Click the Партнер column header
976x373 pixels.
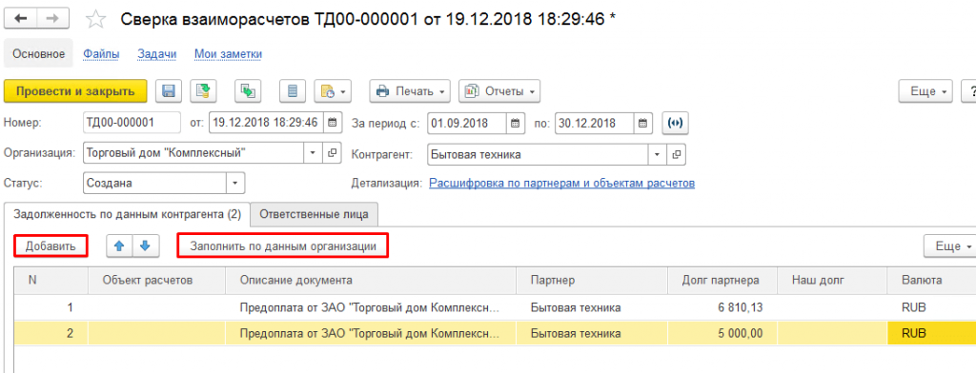[x=592, y=281]
